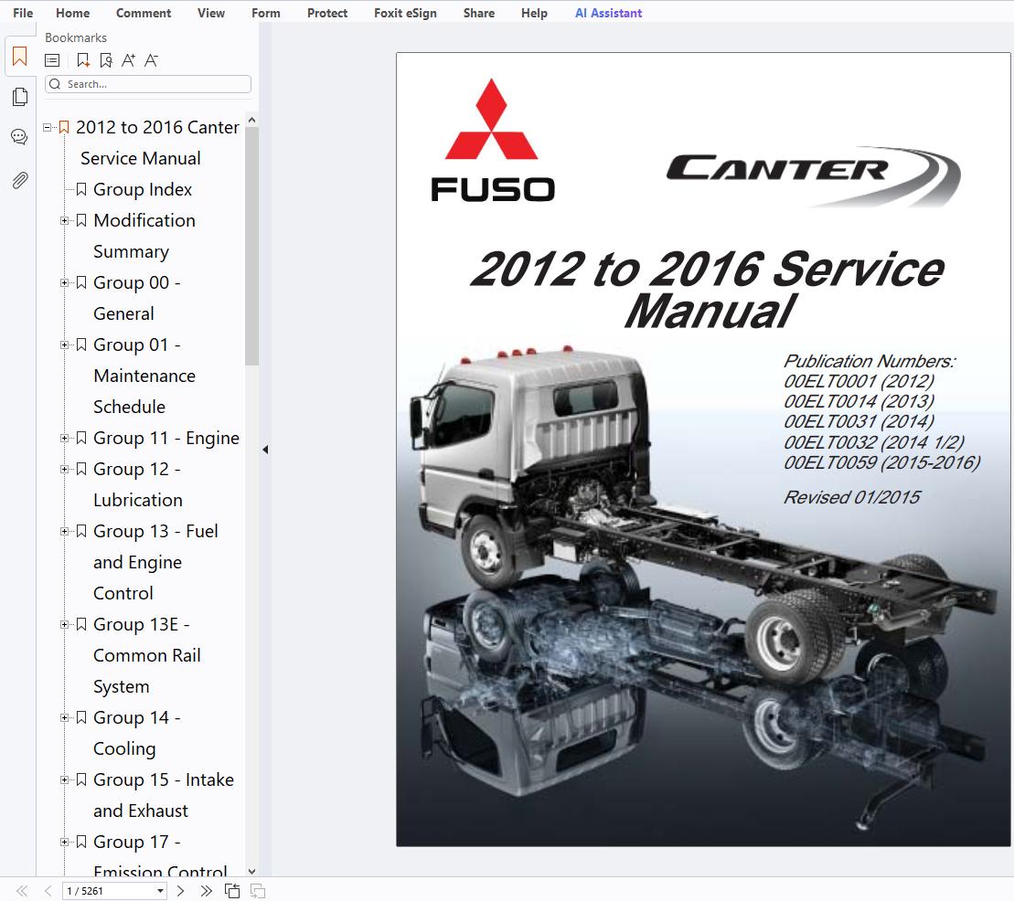Click the previous view icon in status bar
This screenshot has width=1014, height=901.
[x=232, y=891]
